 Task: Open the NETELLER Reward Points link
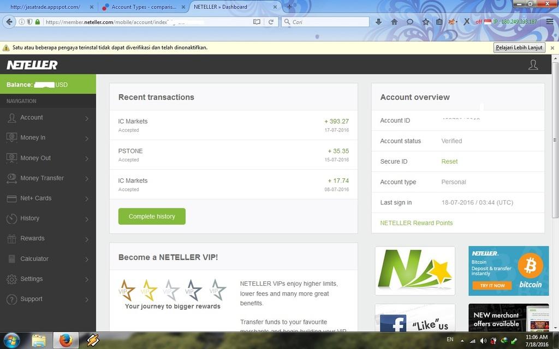coord(417,223)
